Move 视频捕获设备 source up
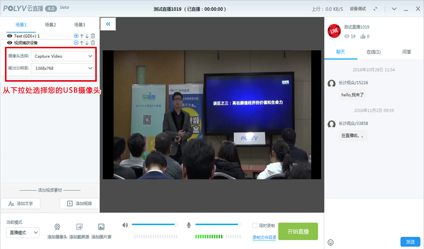This screenshot has height=249, width=424. 81,43
